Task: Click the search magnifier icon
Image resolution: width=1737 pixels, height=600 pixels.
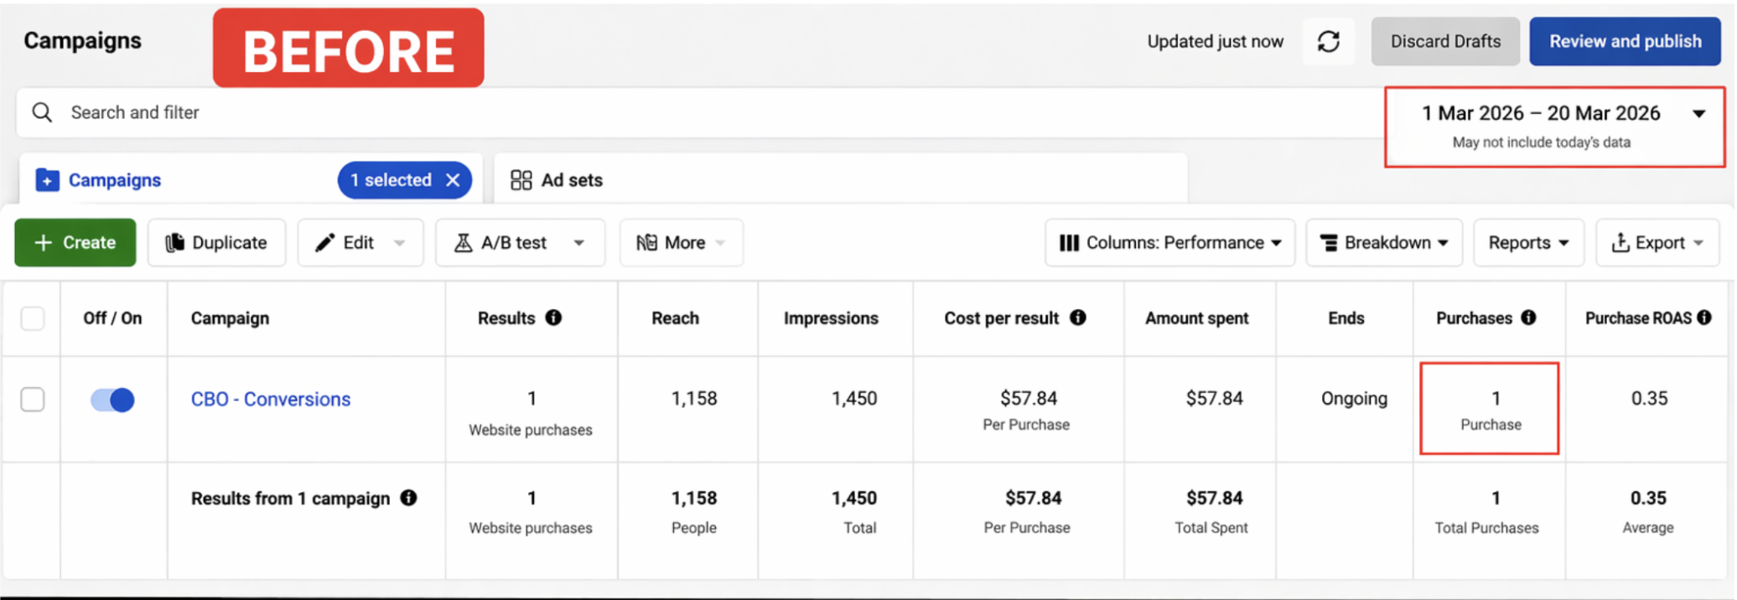Action: coord(42,112)
